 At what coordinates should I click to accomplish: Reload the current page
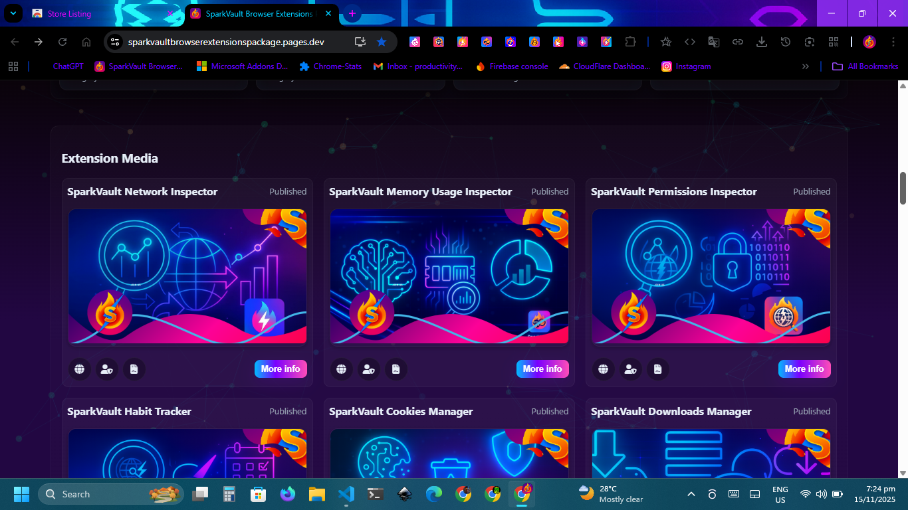tap(62, 42)
